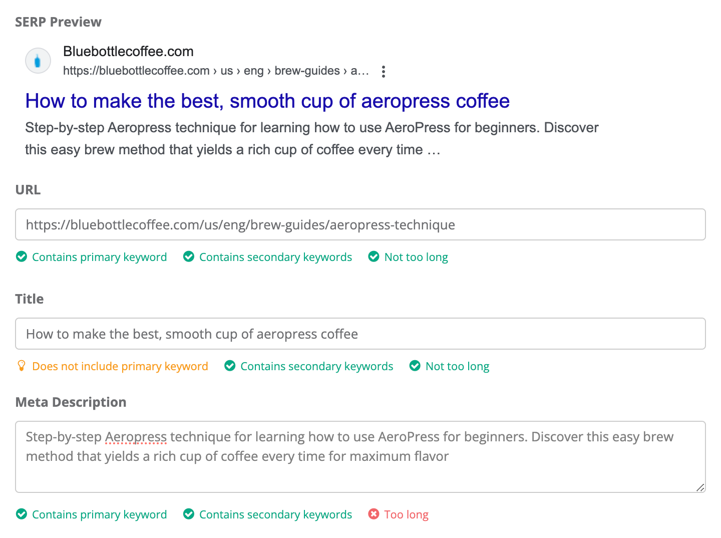
Task: Click into the Meta Description textarea
Action: click(360, 457)
